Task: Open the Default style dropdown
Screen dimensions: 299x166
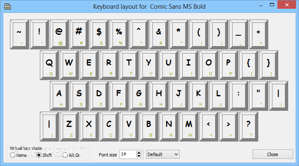Action: tap(163, 154)
